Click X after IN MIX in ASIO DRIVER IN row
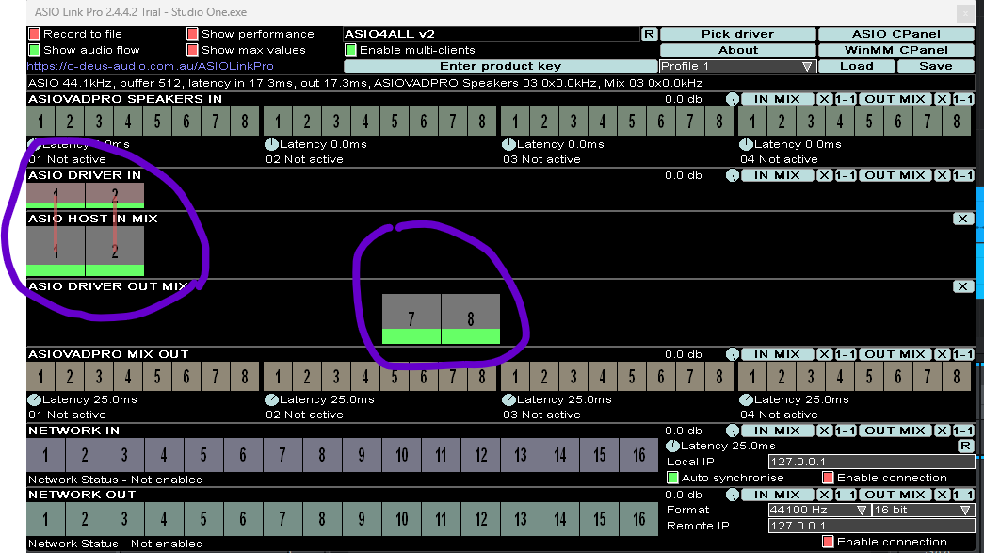This screenshot has height=553, width=984. (824, 176)
